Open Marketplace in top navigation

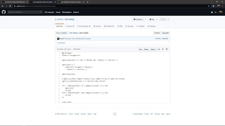[67, 12]
